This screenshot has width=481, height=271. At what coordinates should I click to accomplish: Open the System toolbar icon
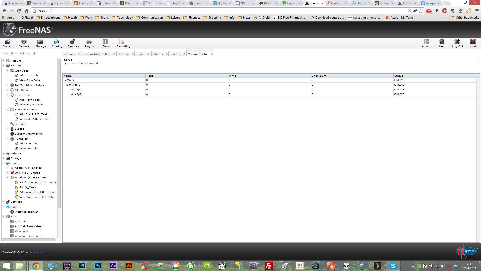click(8, 43)
